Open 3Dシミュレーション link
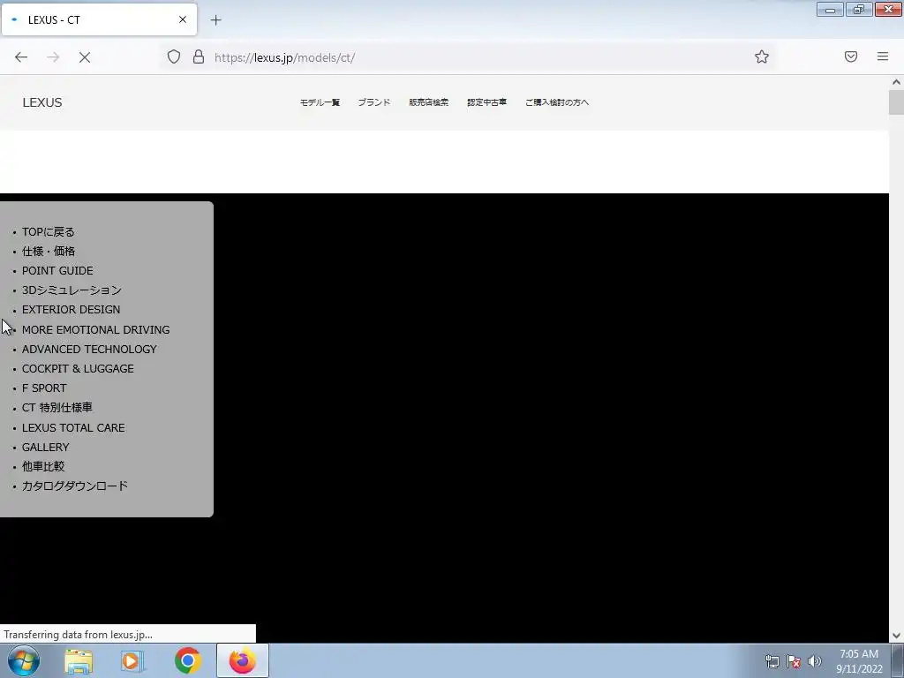This screenshot has width=904, height=678. [x=72, y=290]
